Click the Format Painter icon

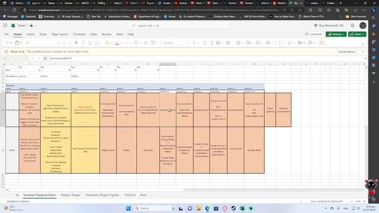point(27,43)
